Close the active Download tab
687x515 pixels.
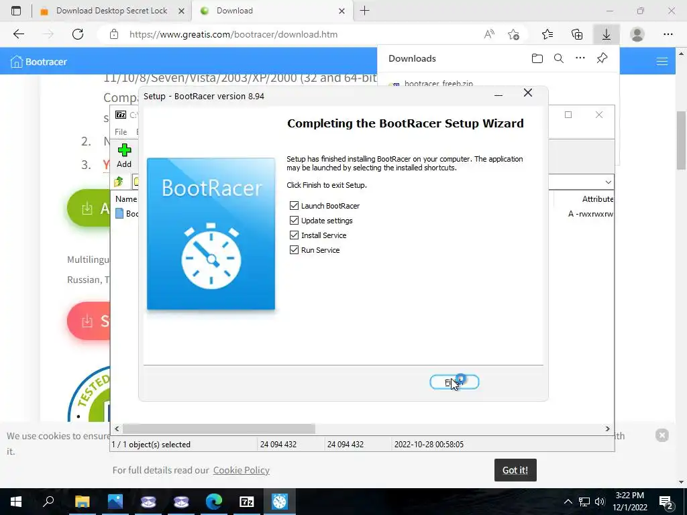click(x=341, y=11)
